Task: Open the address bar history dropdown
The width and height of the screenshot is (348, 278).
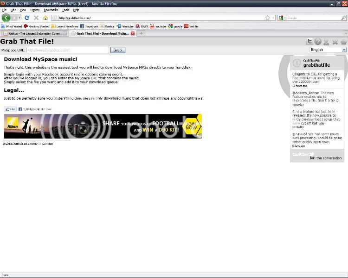Action: (273, 18)
